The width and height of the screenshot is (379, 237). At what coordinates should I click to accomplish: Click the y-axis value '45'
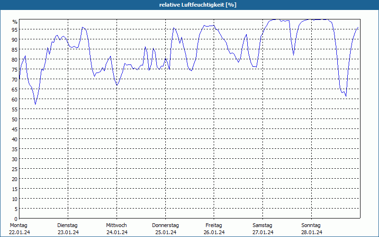coord(15,129)
